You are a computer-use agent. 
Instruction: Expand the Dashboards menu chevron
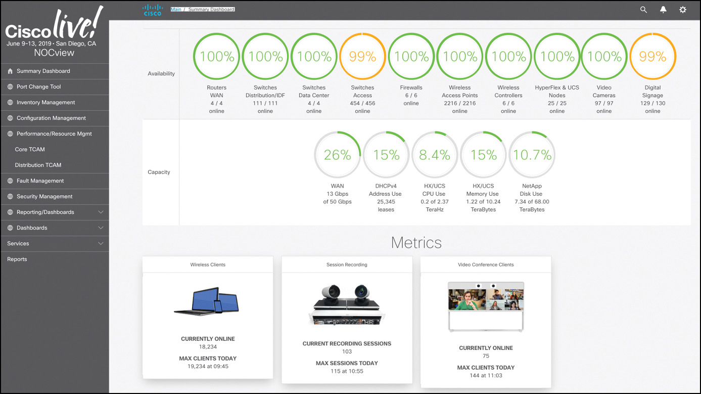(x=101, y=228)
